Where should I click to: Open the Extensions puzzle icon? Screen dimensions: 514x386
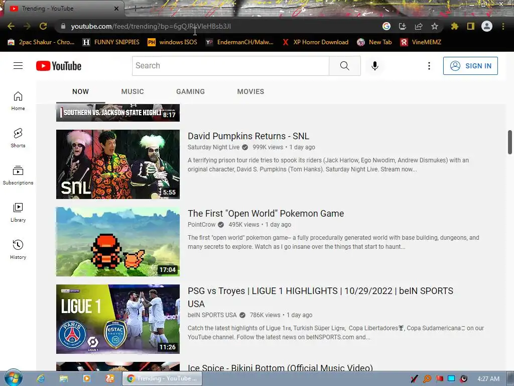pos(454,26)
